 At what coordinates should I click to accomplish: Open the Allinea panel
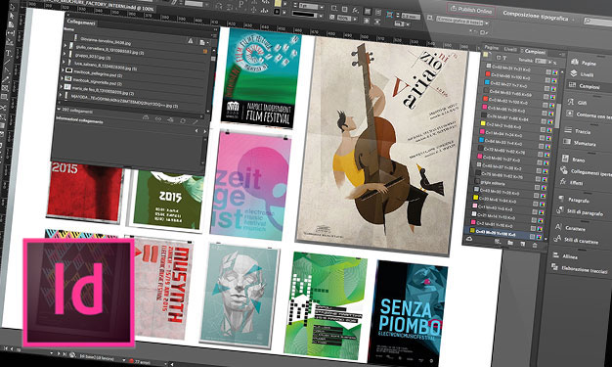565,256
